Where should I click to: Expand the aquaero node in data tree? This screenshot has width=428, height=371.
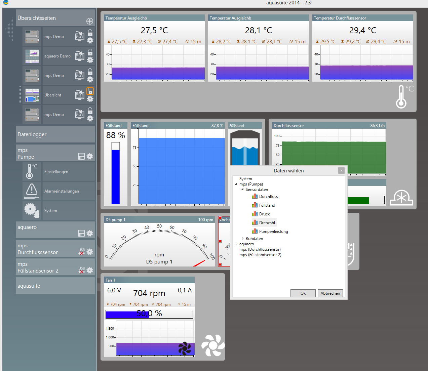tap(236, 244)
